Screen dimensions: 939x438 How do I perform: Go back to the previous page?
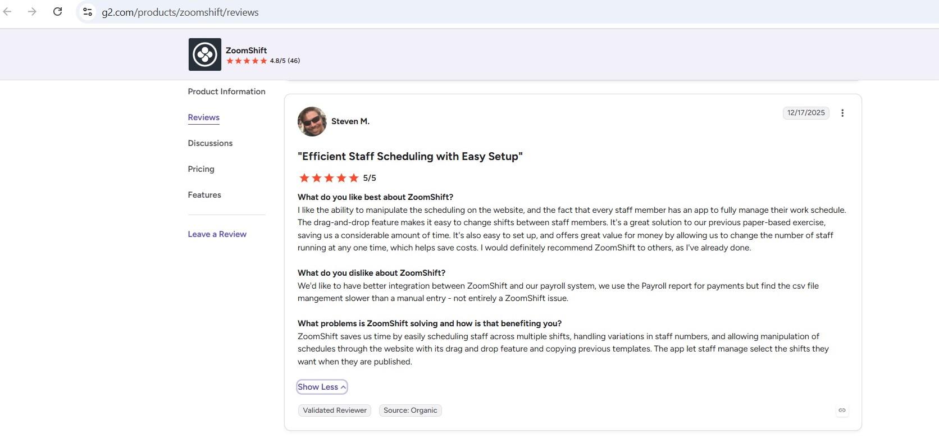[x=8, y=12]
